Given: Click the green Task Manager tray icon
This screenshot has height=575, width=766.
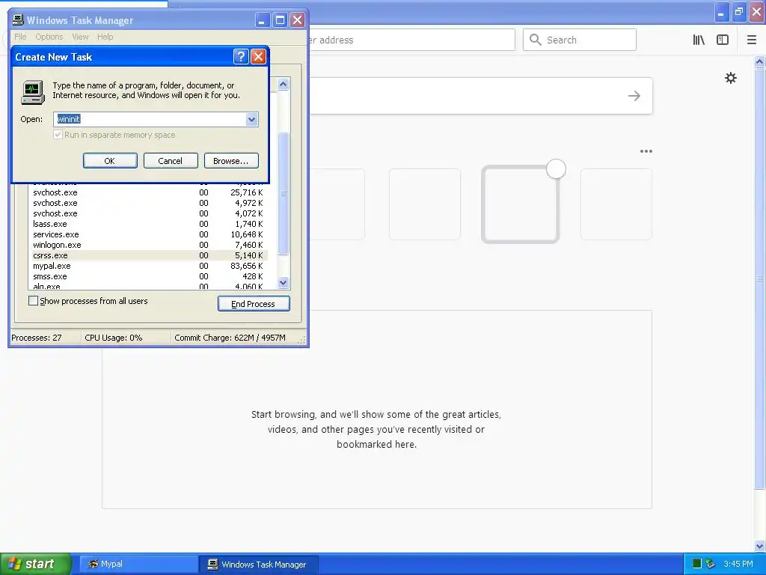Looking at the screenshot, I should (x=697, y=564).
